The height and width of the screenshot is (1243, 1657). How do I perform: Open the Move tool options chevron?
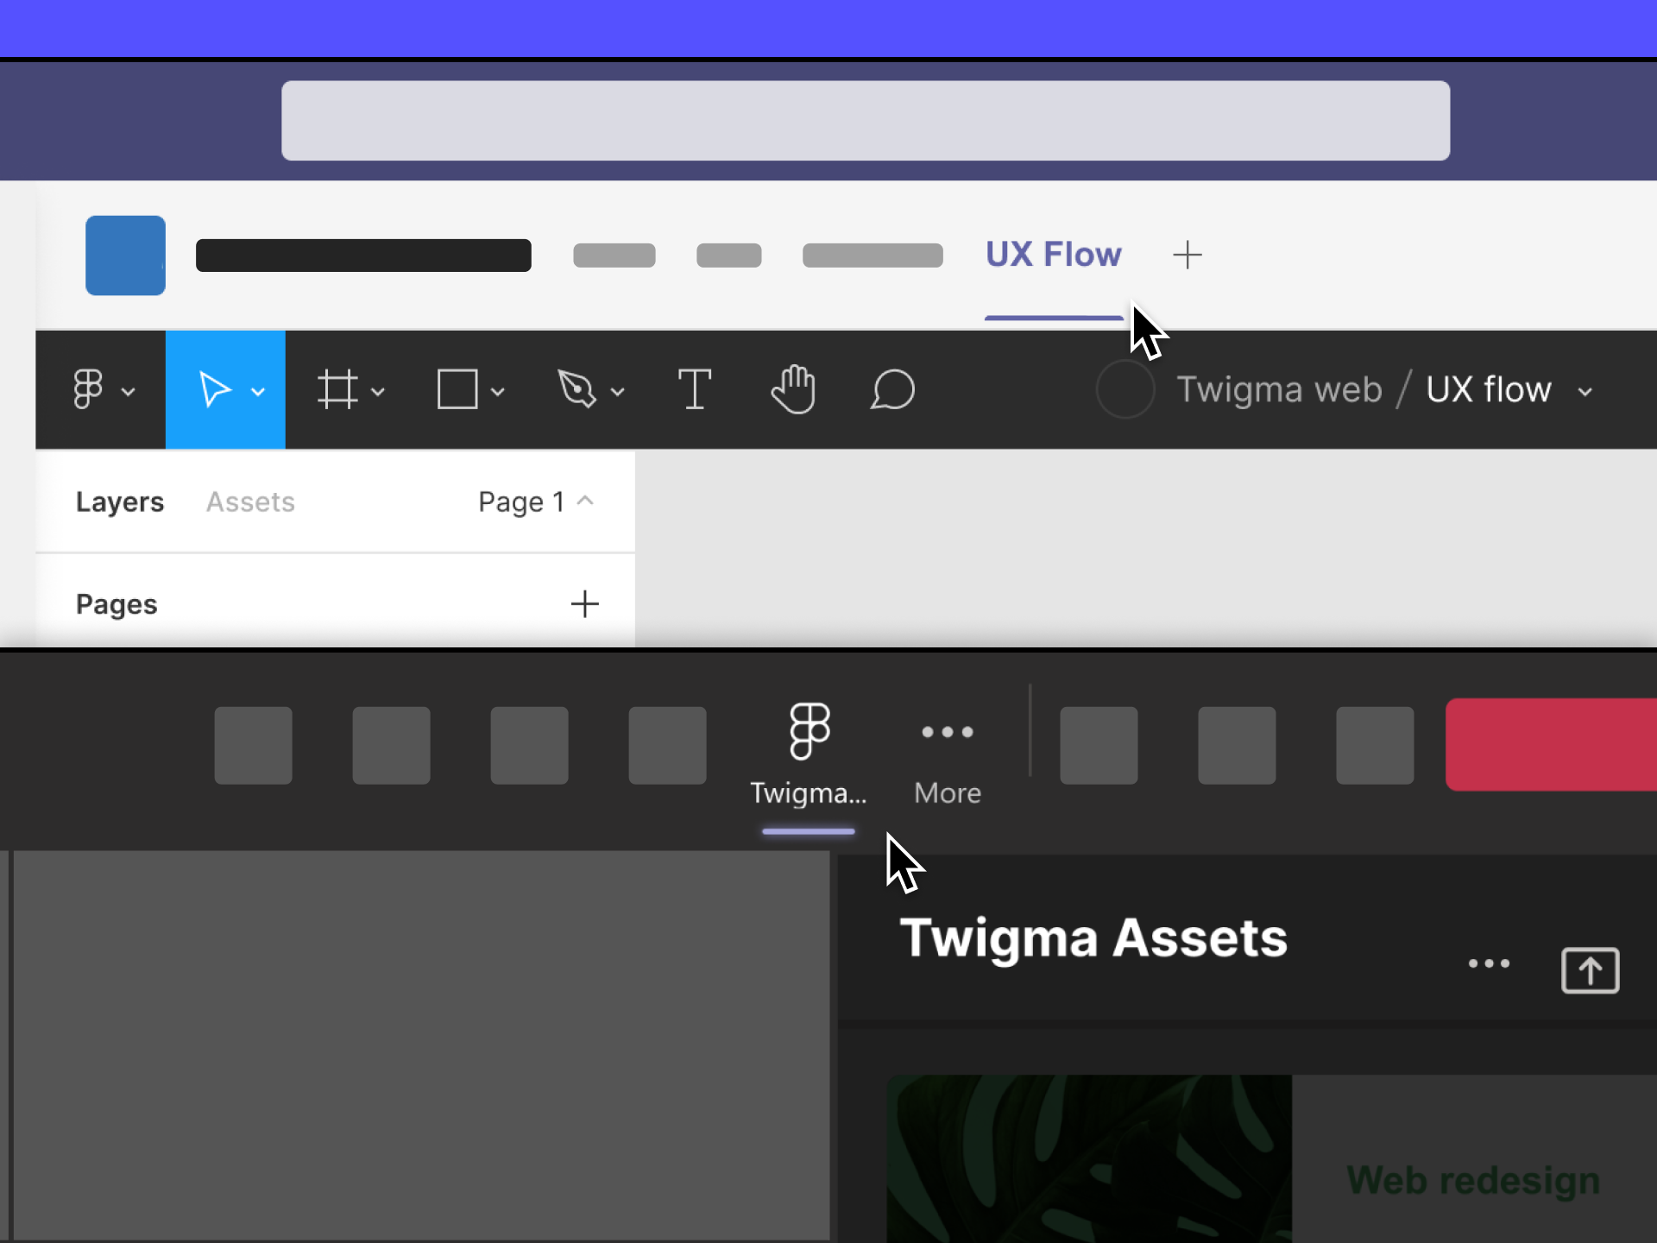pos(258,392)
